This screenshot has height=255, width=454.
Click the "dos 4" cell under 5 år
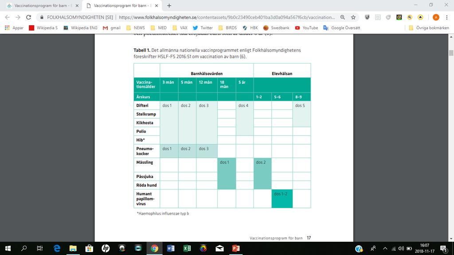pyautogui.click(x=245, y=118)
